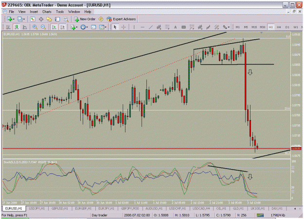Open the MetaEditor yellow diamond icon
The height and width of the screenshot is (219, 304).
point(101,19)
